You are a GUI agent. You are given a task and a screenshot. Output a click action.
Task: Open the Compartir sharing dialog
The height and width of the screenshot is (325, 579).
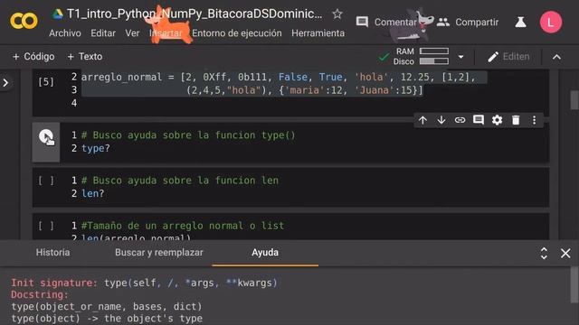tap(468, 22)
